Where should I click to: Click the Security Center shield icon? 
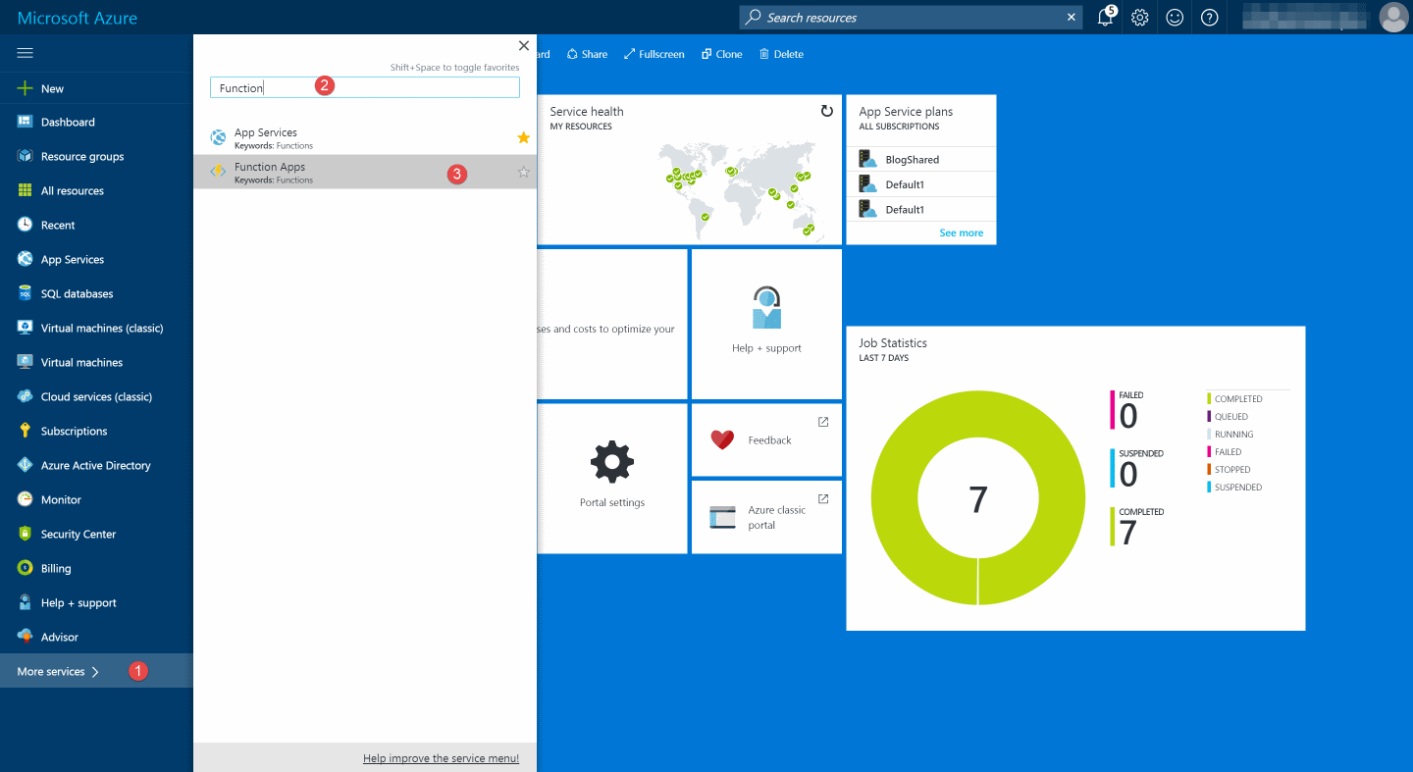tap(26, 534)
